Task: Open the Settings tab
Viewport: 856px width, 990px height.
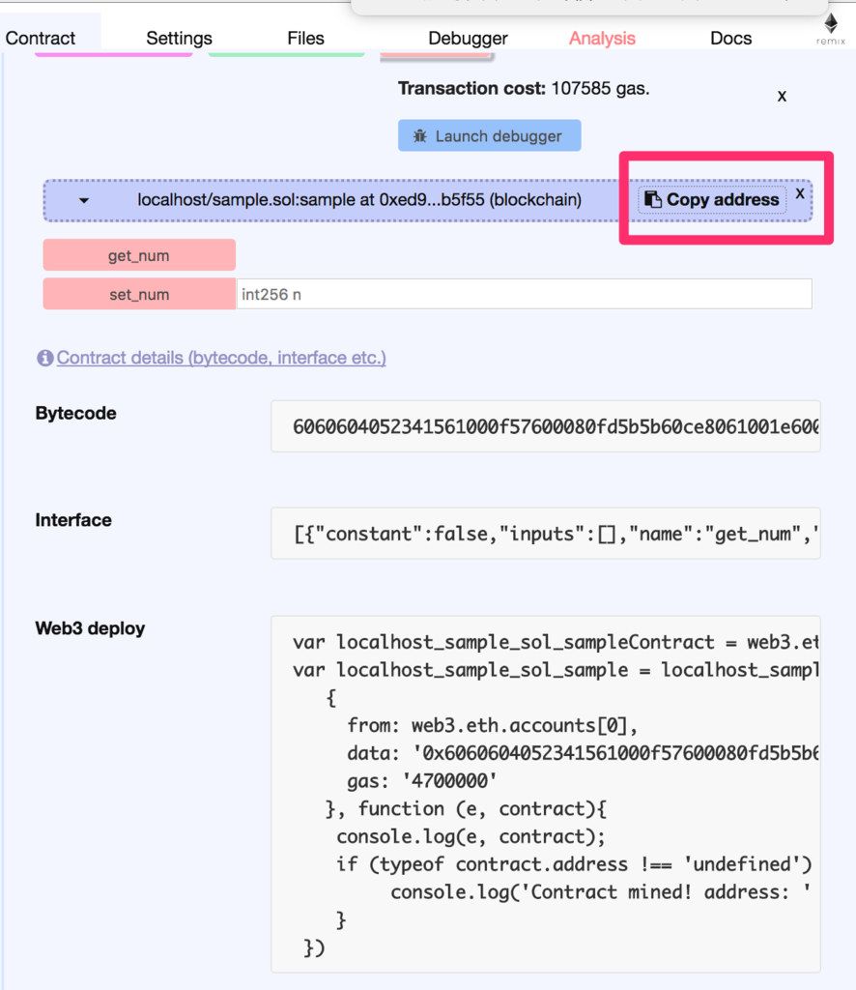Action: click(179, 38)
